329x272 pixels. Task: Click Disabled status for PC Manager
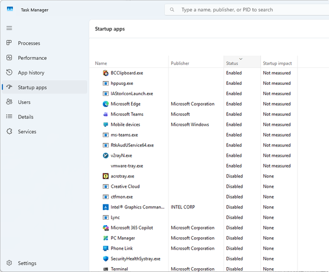(x=234, y=238)
